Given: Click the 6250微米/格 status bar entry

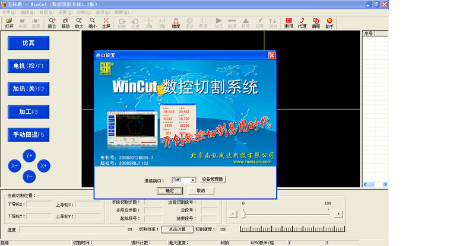Looking at the screenshot, I should click(x=262, y=242).
